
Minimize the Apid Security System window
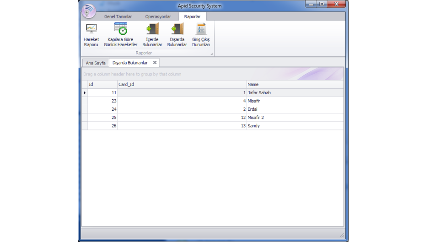311,4
